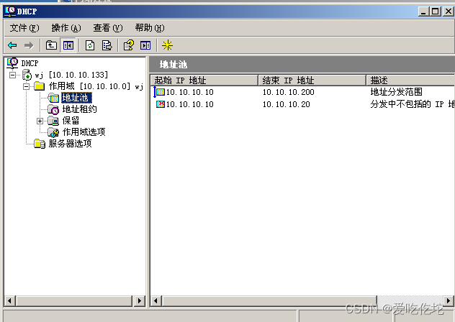Click the 作用域 scope folder icon
The image size is (455, 322).
tap(39, 86)
